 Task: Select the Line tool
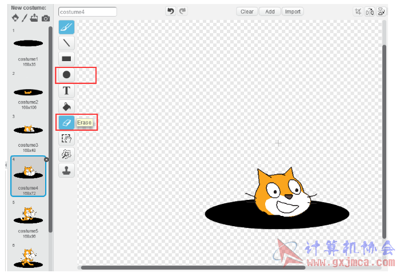[66, 43]
